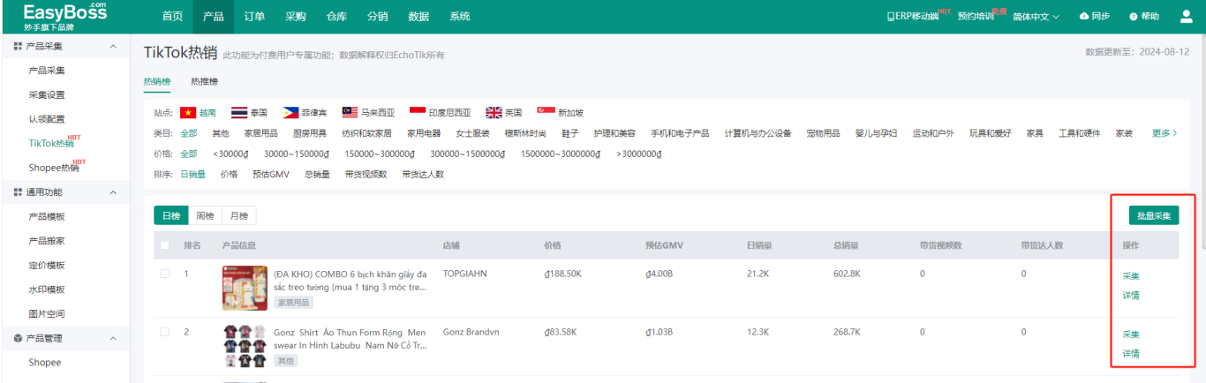1206x383 pixels.
Task: Open 产品搬家 in the sidebar
Action: click(47, 241)
